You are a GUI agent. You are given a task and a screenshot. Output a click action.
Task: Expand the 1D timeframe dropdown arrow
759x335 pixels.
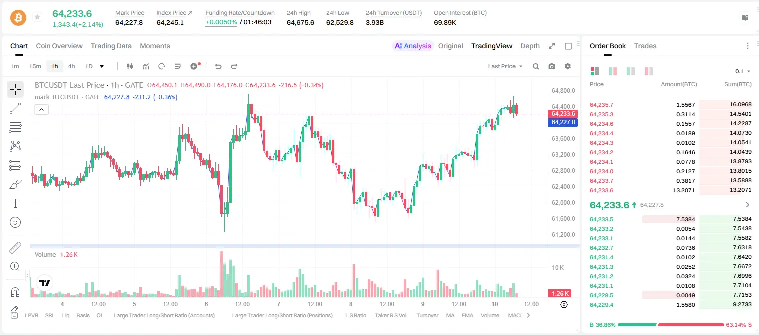(x=102, y=66)
